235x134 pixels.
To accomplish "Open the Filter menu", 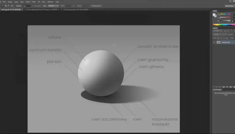I will click(x=34, y=2).
